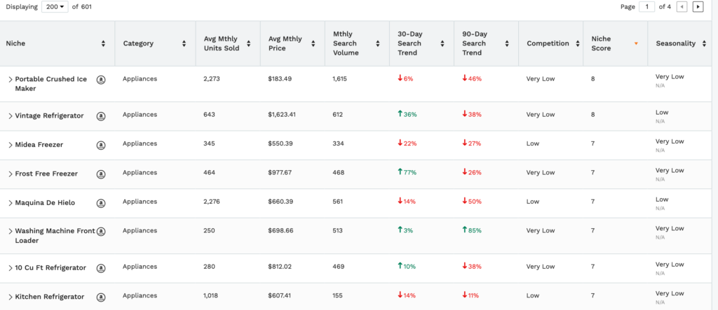The height and width of the screenshot is (310, 718).
Task: Expand the Kitchen Refrigerator row details
Action: click(x=11, y=297)
